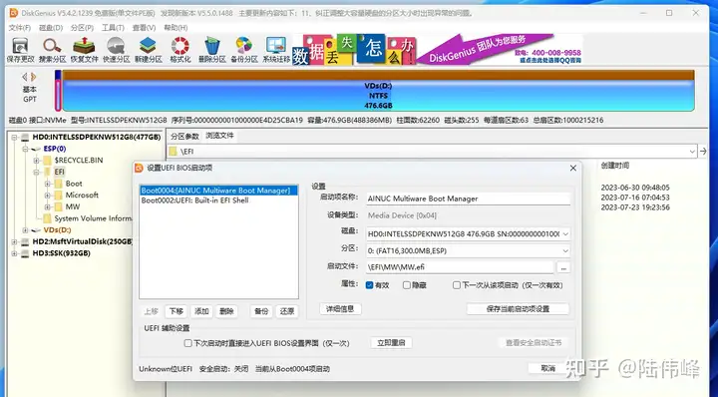The height and width of the screenshot is (397, 718).
Task: Click the 添加 add button
Action: (x=201, y=311)
